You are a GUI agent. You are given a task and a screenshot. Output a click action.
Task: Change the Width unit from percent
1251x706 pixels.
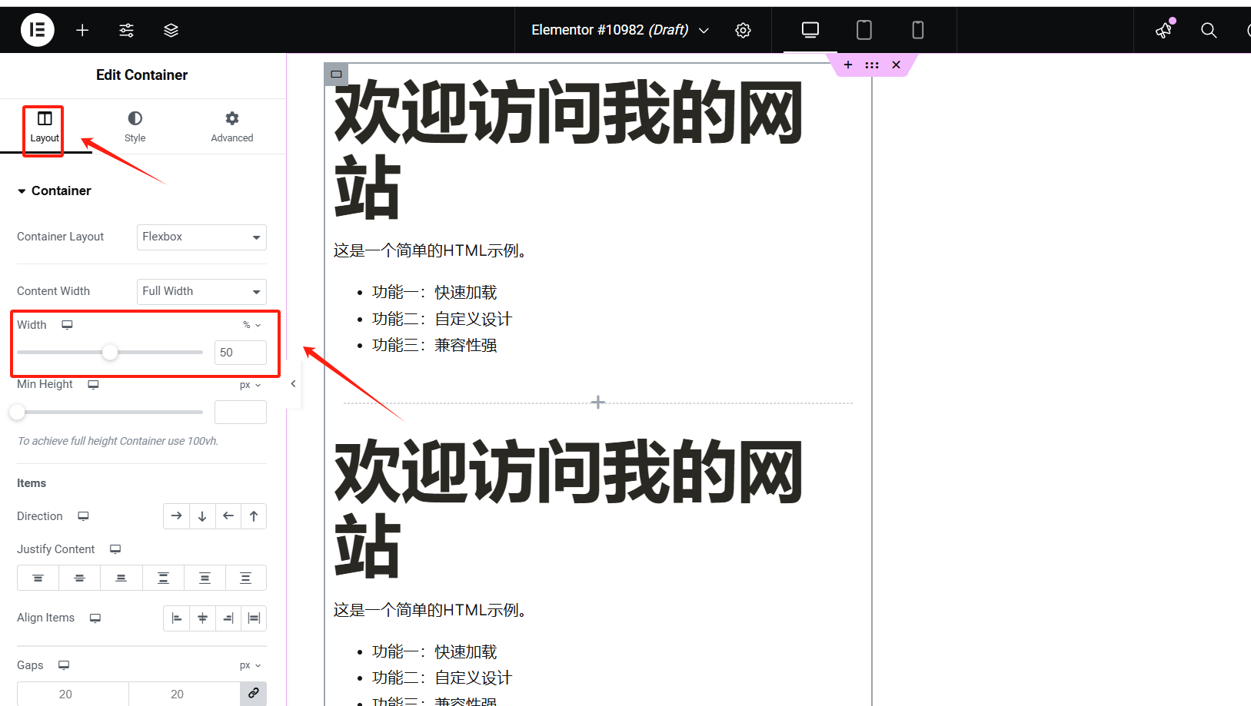251,324
